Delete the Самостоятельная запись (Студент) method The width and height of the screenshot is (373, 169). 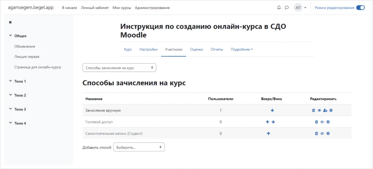click(x=316, y=134)
